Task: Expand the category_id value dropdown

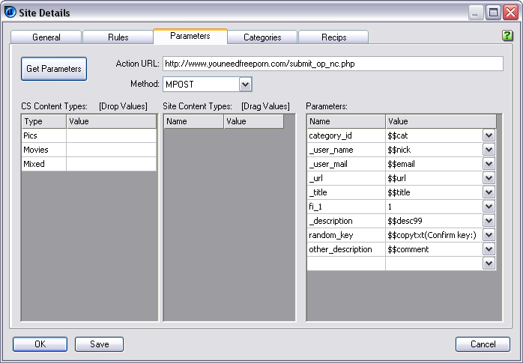Action: coord(489,135)
